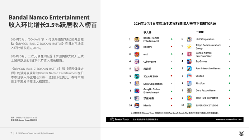Click the 米哈游 game icon
The image size is (249, 140).
click(x=137, y=69)
